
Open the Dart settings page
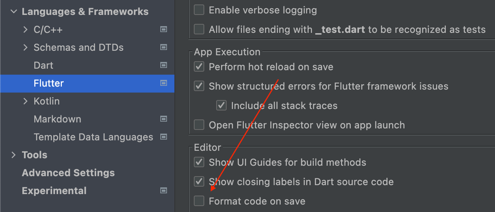(44, 65)
